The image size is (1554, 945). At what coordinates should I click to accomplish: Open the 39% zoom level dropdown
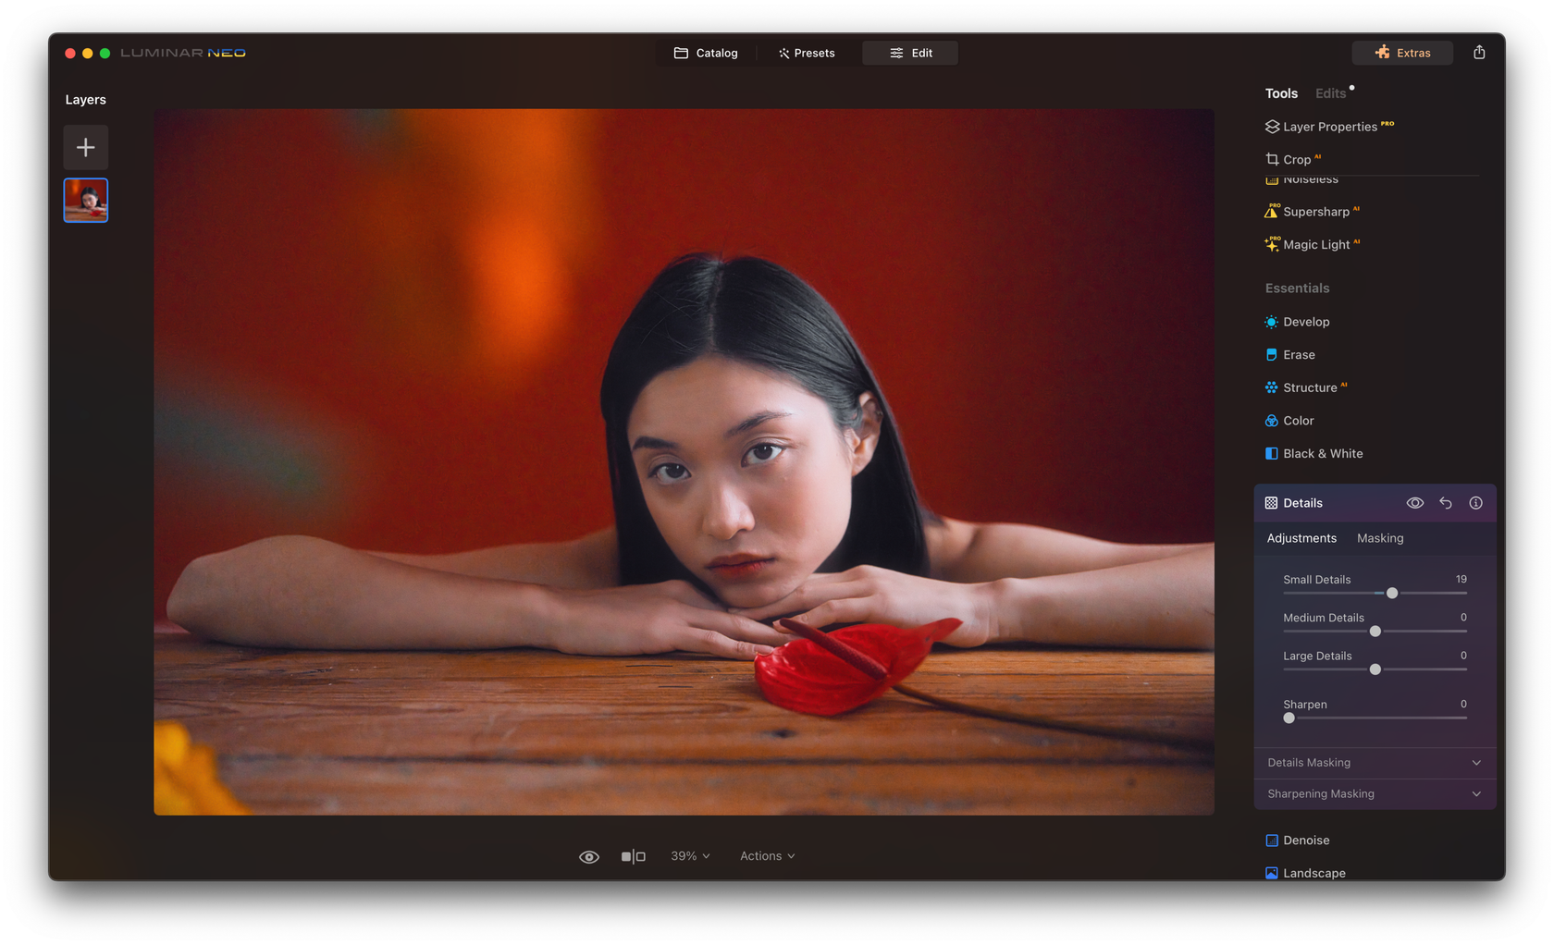[x=689, y=855]
